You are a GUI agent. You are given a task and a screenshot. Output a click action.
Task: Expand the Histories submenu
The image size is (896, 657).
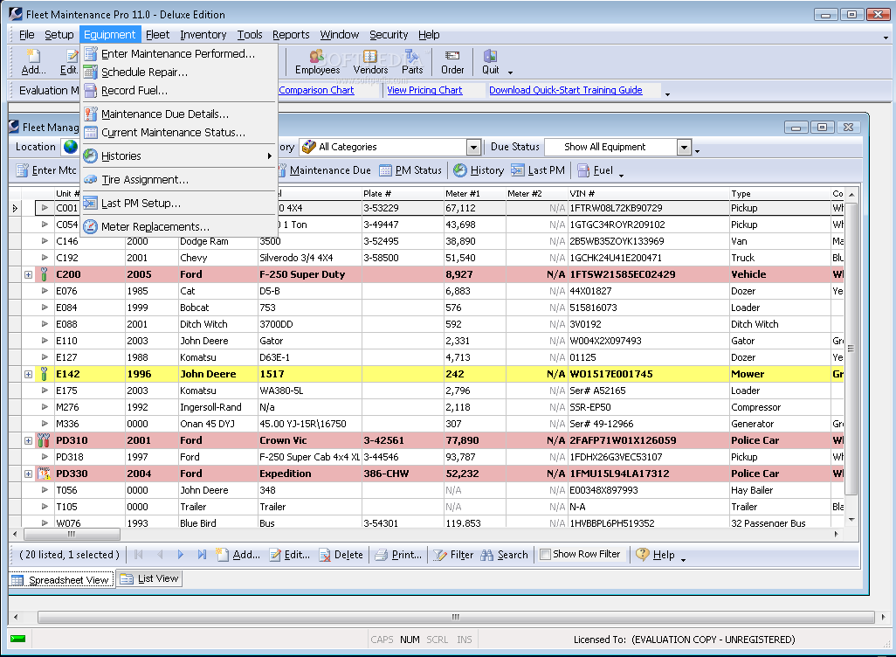179,156
